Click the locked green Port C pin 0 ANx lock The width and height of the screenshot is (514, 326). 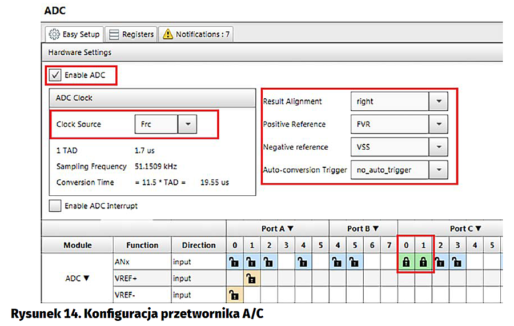pyautogui.click(x=406, y=261)
